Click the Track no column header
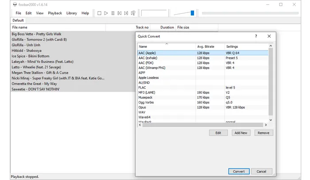The height and width of the screenshot is (180, 310). coord(128,27)
